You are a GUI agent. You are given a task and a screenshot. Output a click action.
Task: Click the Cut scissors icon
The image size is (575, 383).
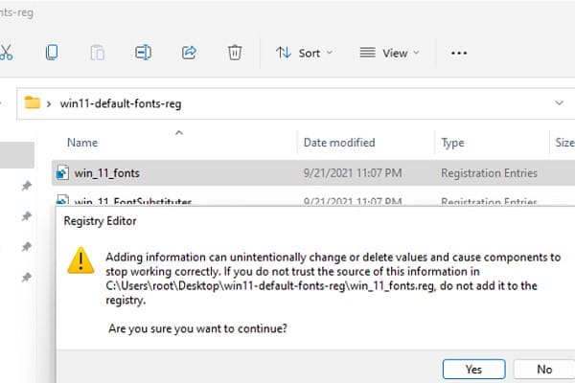click(6, 53)
